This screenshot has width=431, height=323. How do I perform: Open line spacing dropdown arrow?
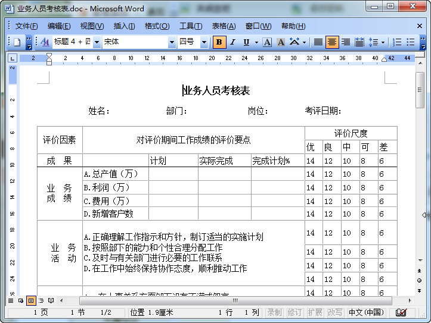pyautogui.click(x=383, y=42)
